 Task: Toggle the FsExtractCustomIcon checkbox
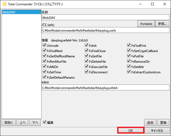(129, 72)
